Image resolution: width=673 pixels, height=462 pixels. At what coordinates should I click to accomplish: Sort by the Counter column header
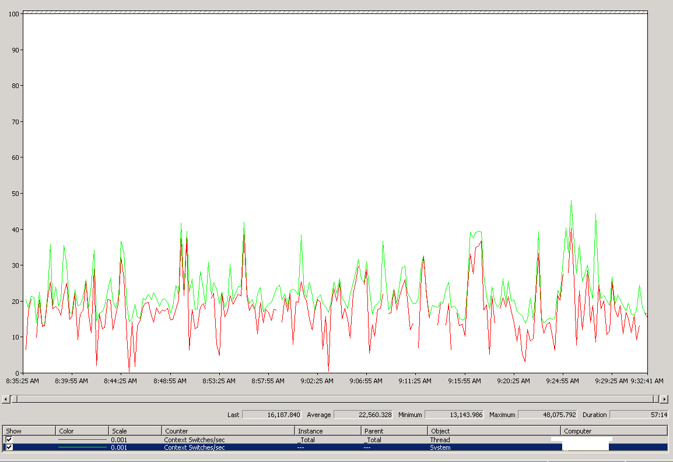(228, 431)
